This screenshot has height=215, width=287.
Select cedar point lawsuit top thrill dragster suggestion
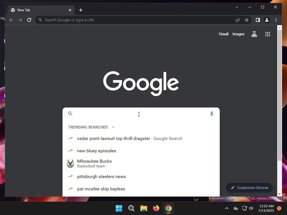pyautogui.click(x=141, y=139)
